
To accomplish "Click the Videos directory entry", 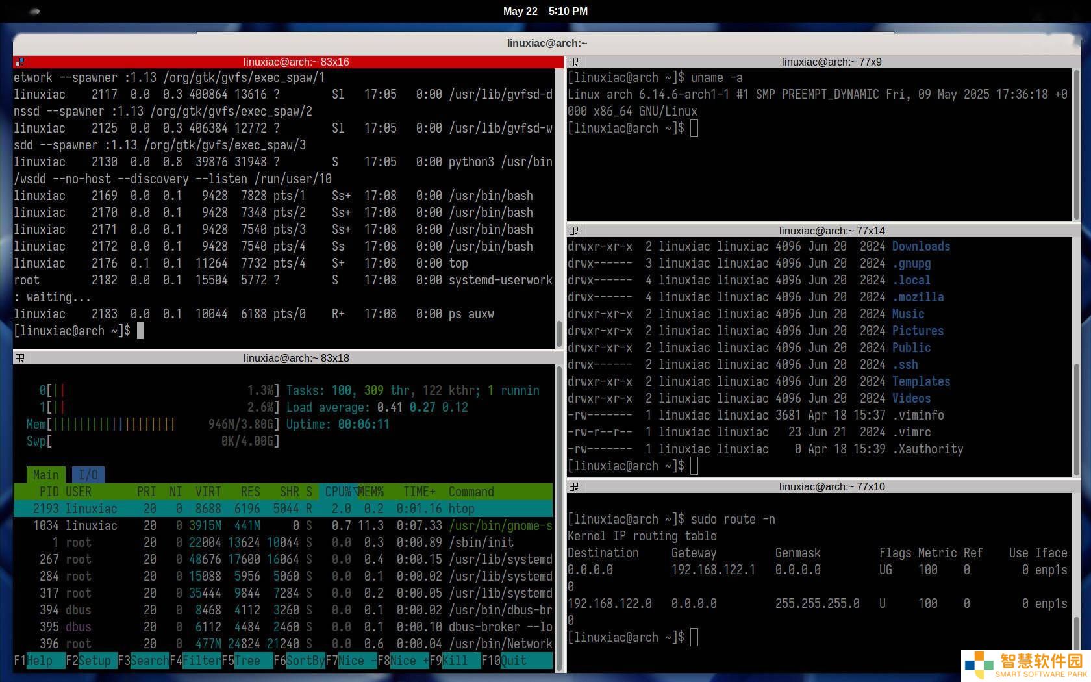I will [x=911, y=398].
